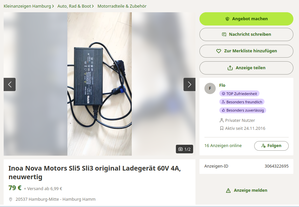Click the heart icon for Merkliste
Image resolution: width=299 pixels, height=207 pixels.
[x=219, y=51]
